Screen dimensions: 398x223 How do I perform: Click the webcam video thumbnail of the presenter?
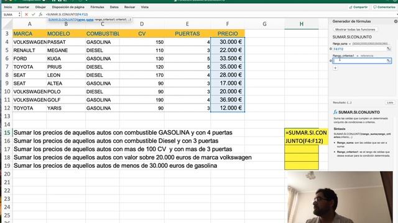(340, 197)
